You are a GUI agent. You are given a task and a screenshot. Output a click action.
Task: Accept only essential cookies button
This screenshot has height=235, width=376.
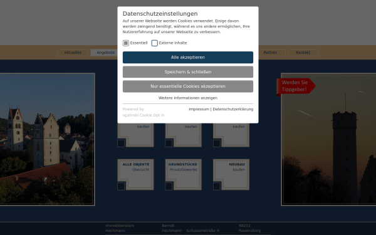(x=188, y=86)
